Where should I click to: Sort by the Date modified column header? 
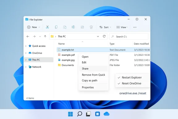(x=141, y=44)
